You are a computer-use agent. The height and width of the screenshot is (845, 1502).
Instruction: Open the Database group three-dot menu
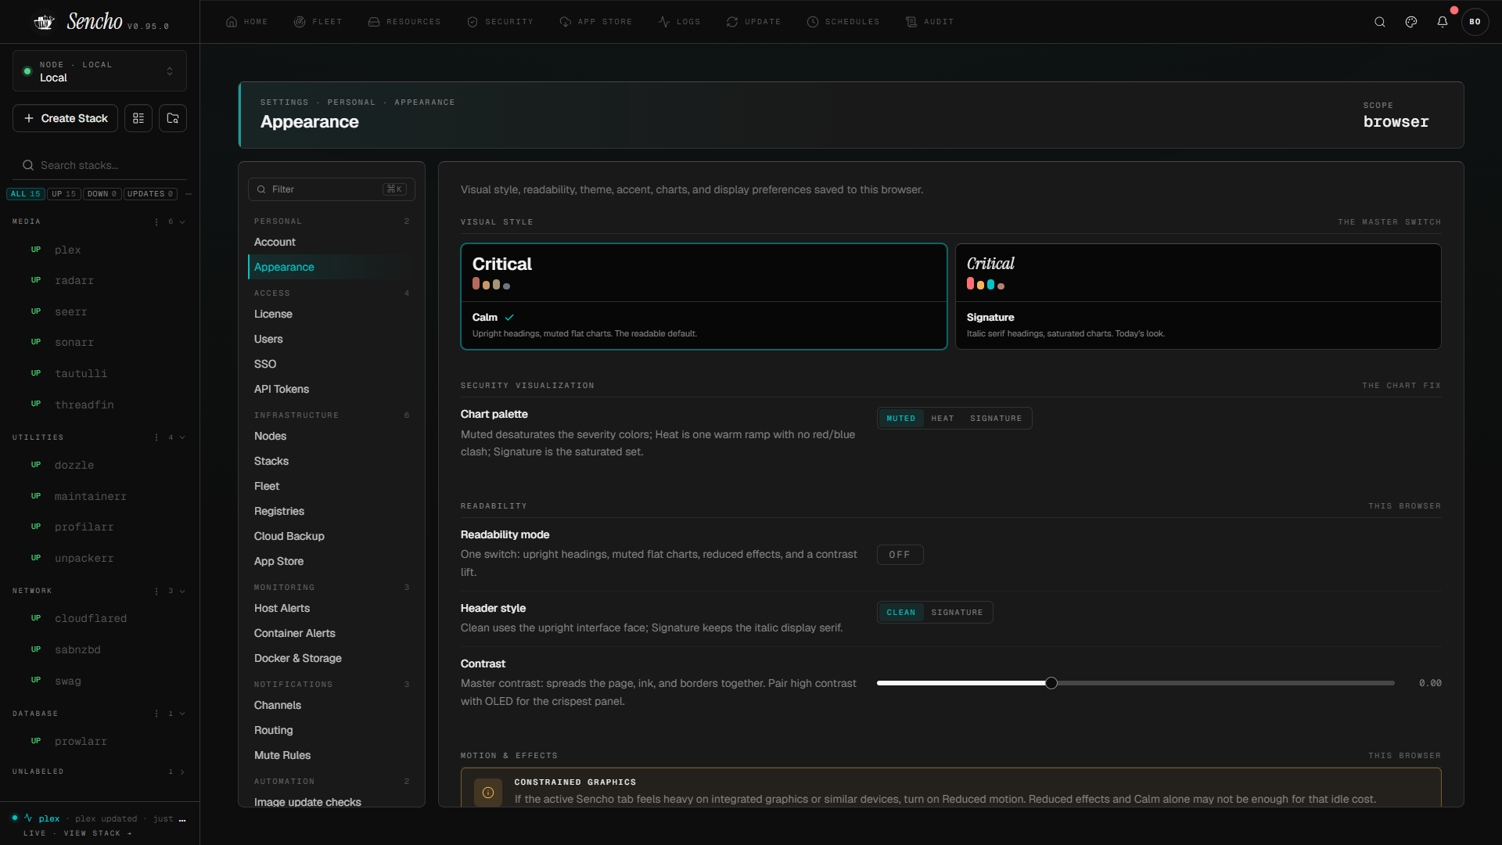[x=156, y=714]
